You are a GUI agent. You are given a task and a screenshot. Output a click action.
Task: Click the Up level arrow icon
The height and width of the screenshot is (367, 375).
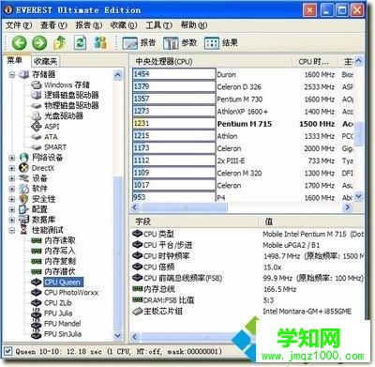60,43
